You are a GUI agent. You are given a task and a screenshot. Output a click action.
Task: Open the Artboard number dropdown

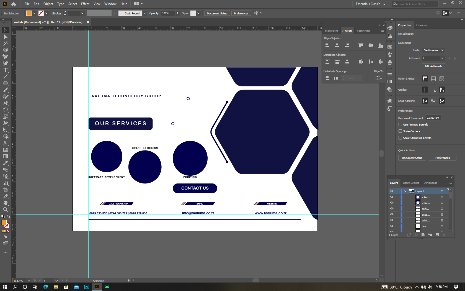coord(442,58)
